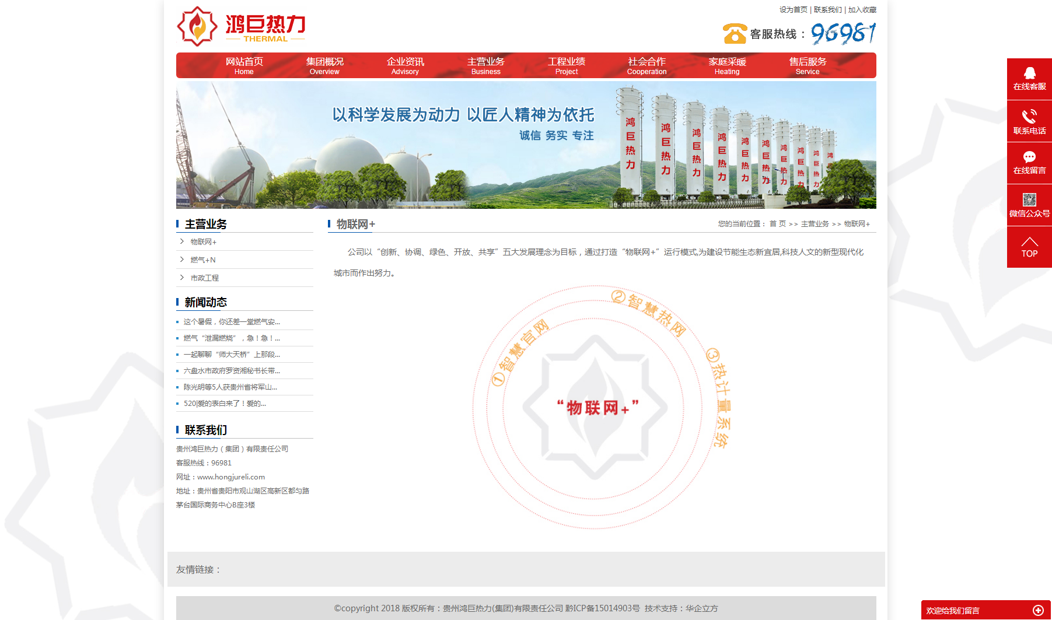The width and height of the screenshot is (1052, 620).
Task: Open the Home menu item
Action: click(244, 65)
